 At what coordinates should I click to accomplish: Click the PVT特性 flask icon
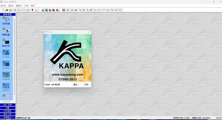[x=6, y=52]
